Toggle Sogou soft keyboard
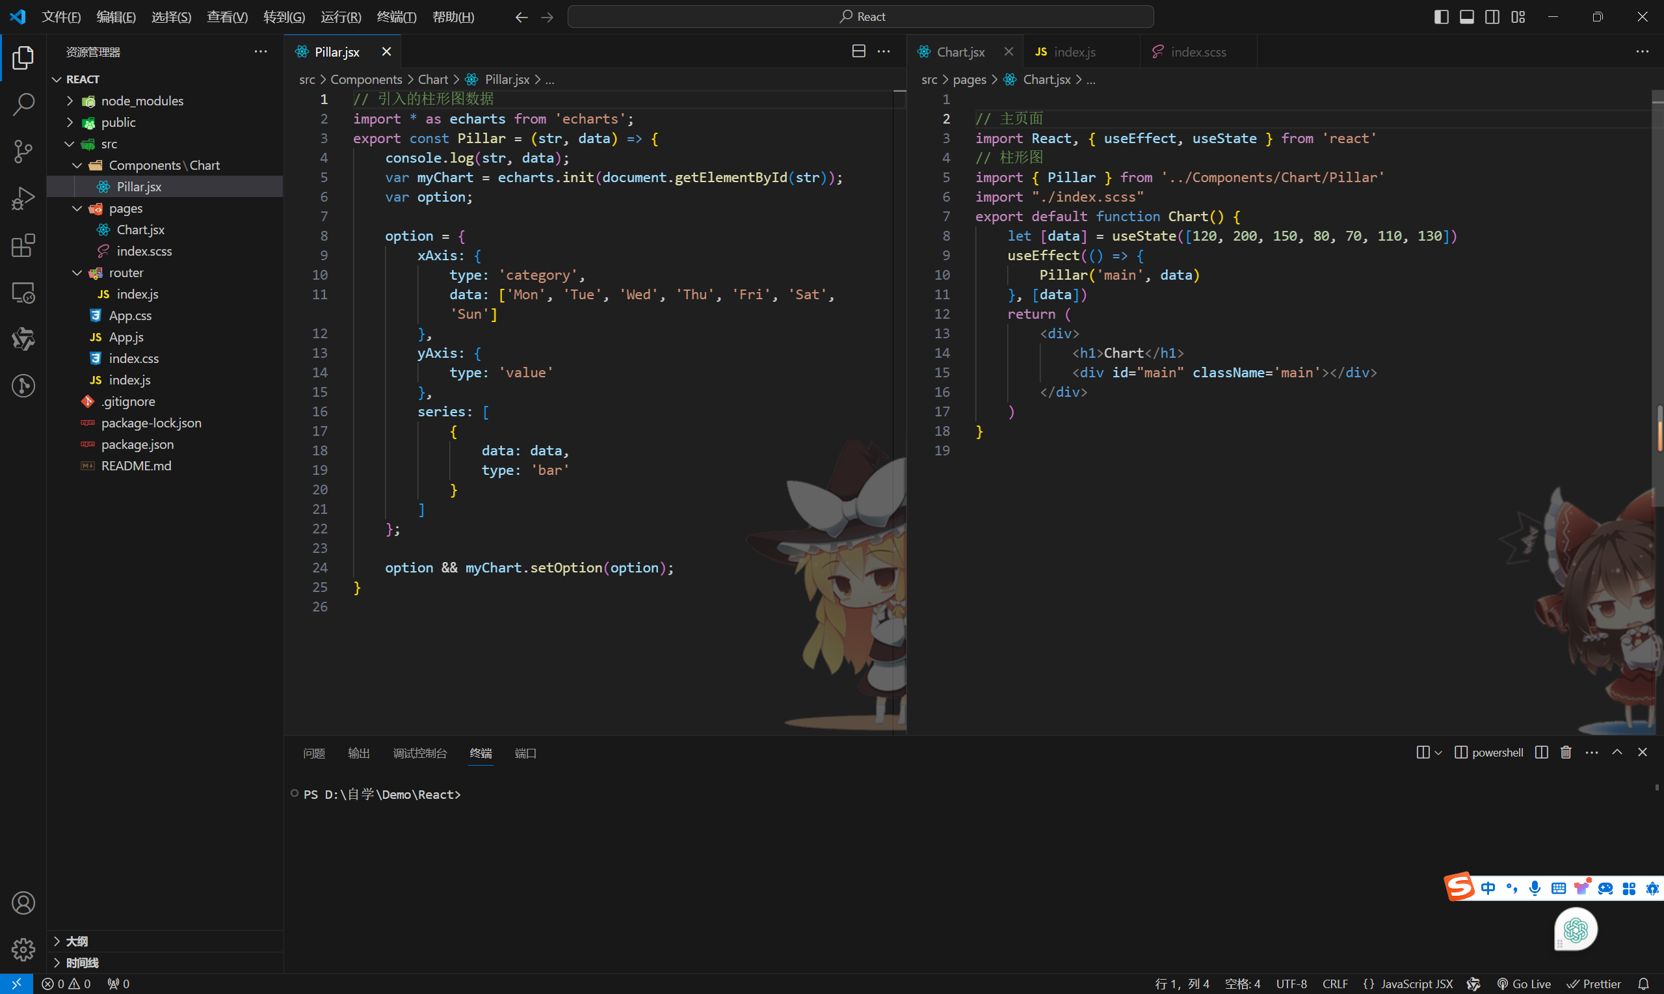1664x994 pixels. point(1558,888)
